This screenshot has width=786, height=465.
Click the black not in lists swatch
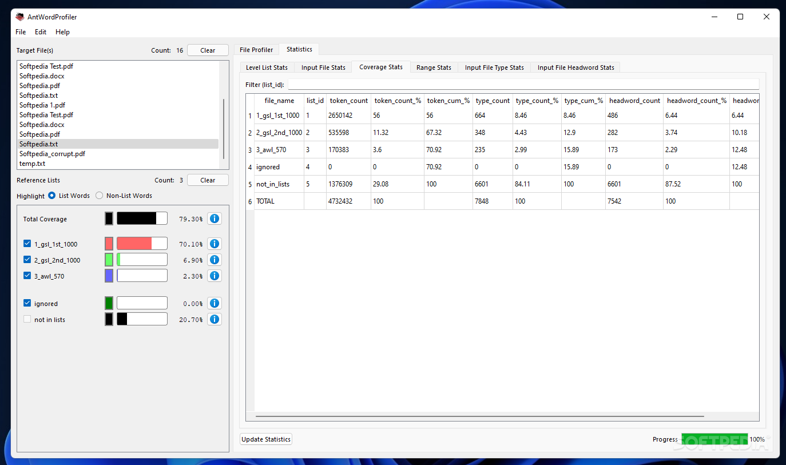(x=109, y=319)
